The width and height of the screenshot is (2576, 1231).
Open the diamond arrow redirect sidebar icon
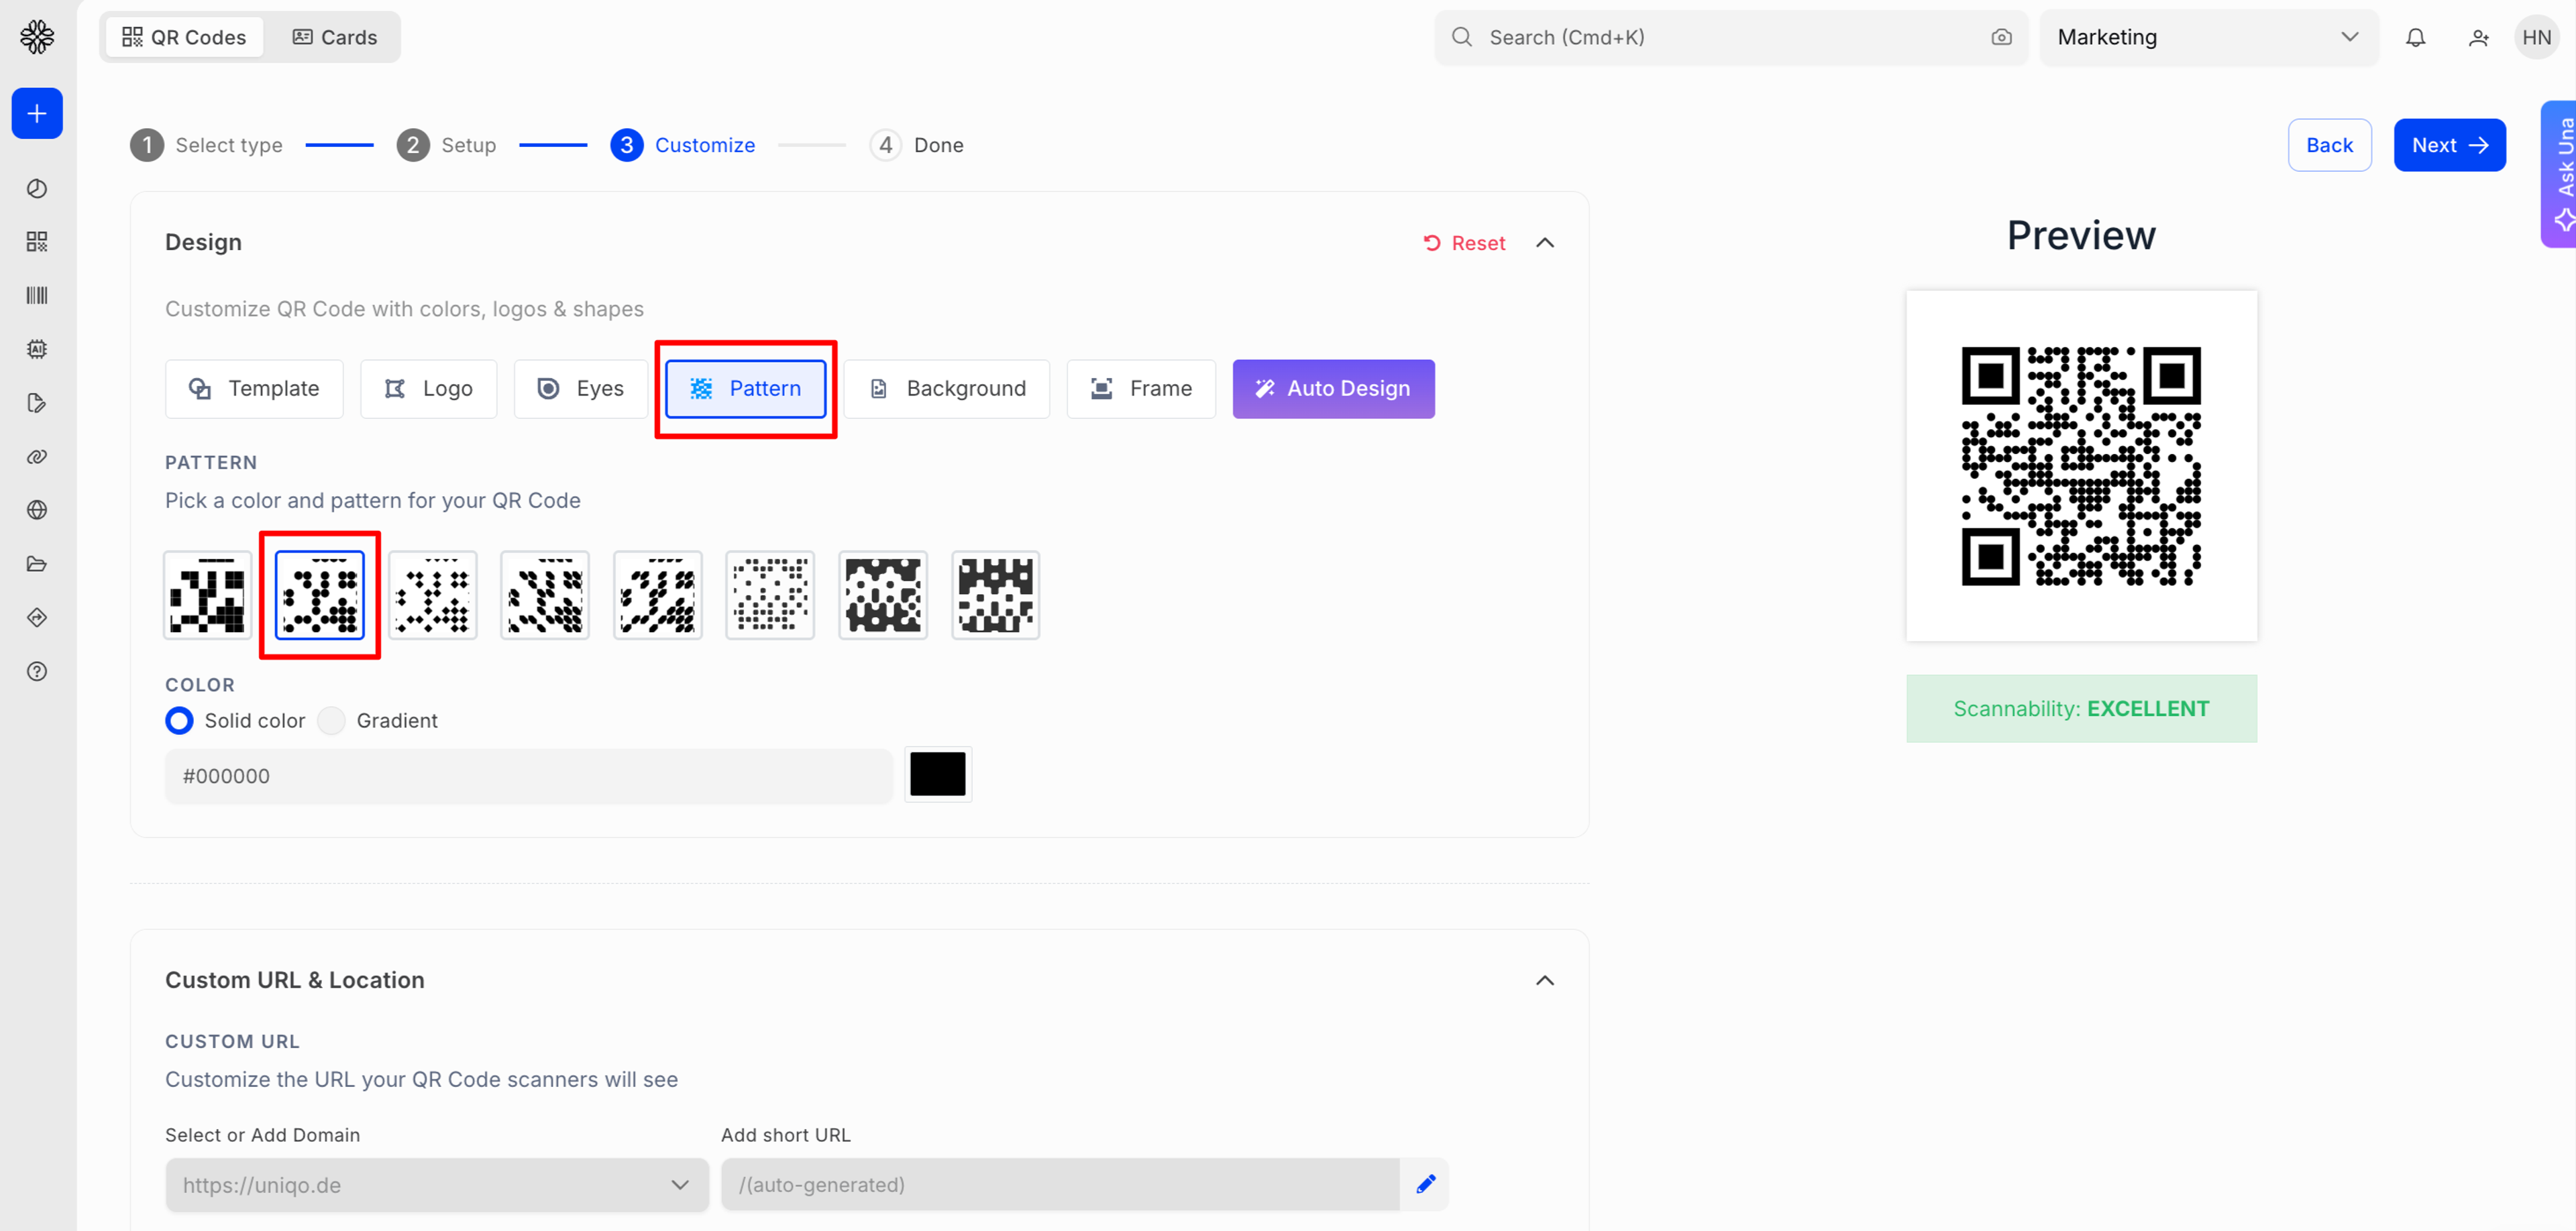point(37,618)
